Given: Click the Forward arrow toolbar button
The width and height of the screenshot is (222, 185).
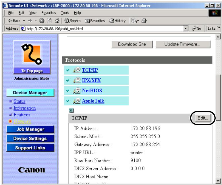Looking at the screenshot, I should pyautogui.click(x=30, y=21).
